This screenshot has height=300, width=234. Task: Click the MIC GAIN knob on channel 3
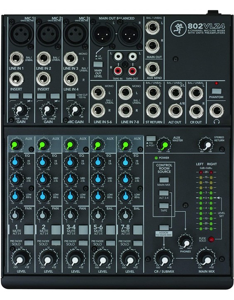tap(75, 110)
